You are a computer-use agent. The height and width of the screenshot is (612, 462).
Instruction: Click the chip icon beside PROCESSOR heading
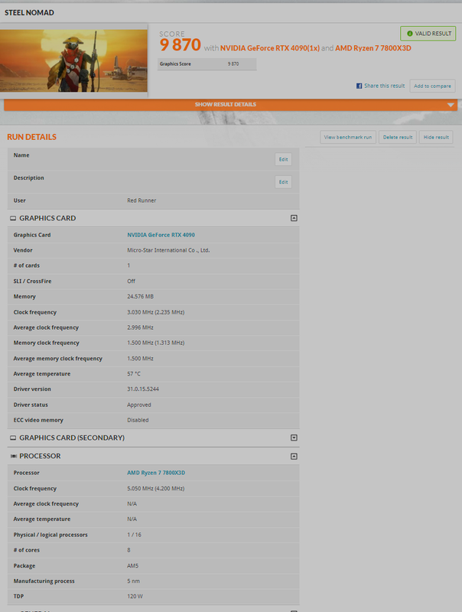[13, 456]
